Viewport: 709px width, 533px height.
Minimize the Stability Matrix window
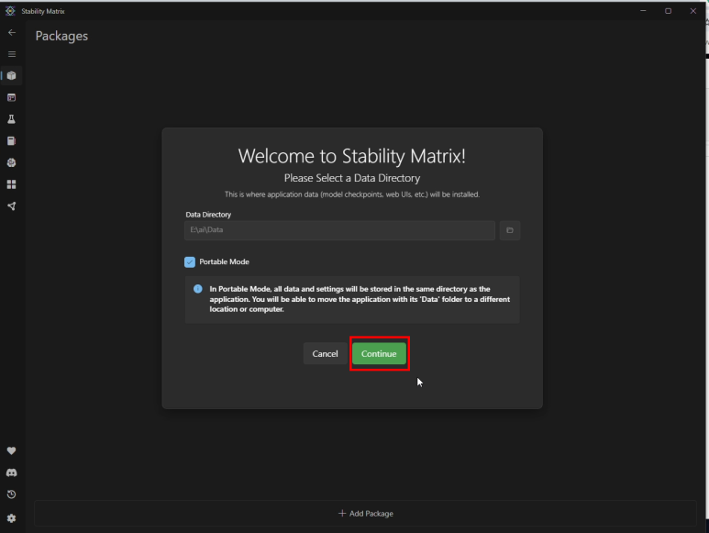[x=643, y=11]
